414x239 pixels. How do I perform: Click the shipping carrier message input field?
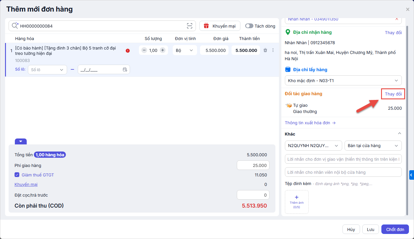(343, 159)
